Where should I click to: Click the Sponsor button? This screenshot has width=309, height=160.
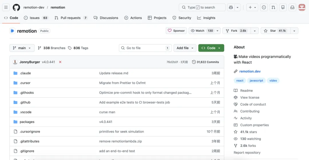(x=176, y=31)
